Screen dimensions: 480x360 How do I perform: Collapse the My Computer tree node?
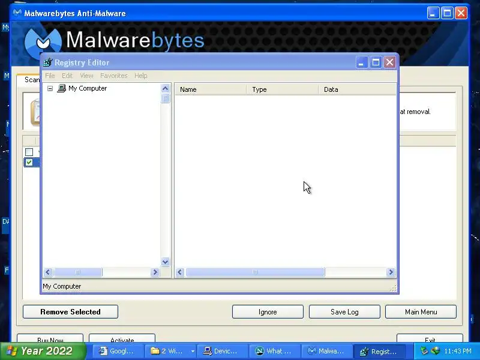(50, 88)
